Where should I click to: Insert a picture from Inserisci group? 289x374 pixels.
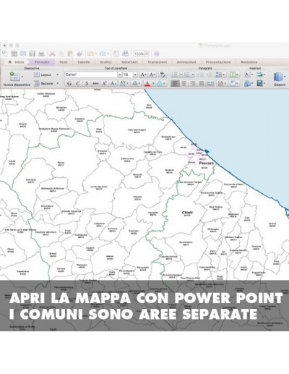[259, 75]
